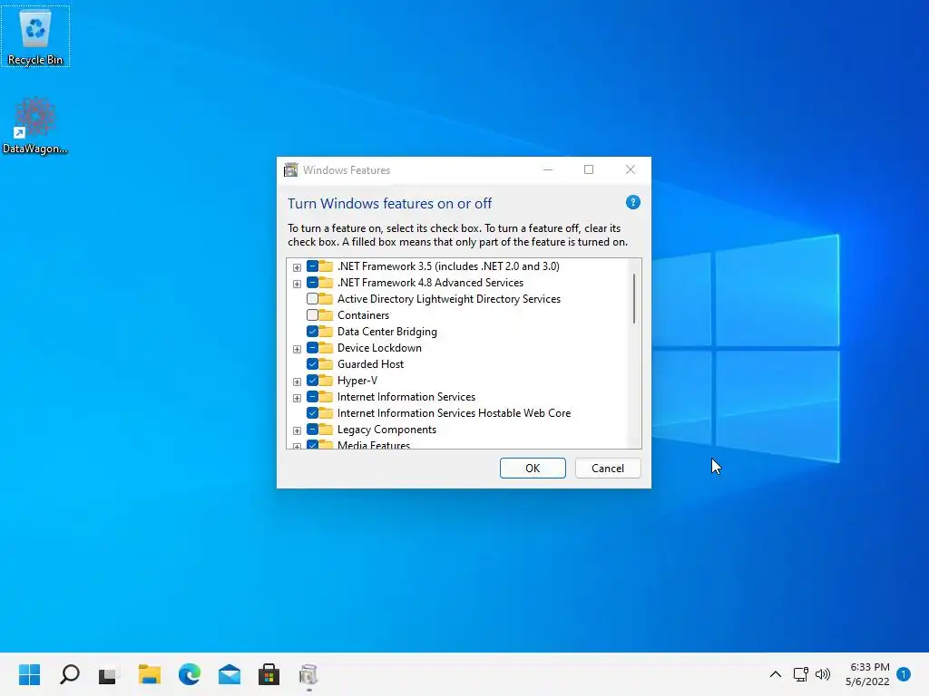This screenshot has width=929, height=696.
Task: Click the Windows Features taskbar icon
Action: (x=308, y=674)
